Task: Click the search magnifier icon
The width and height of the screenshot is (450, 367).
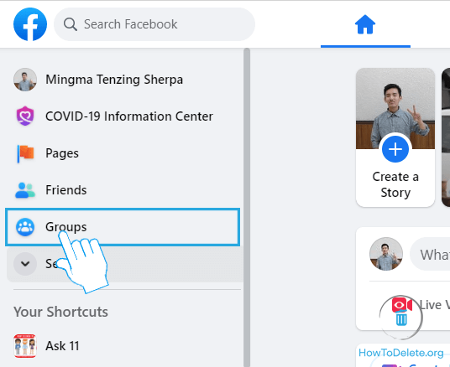Action: [70, 24]
